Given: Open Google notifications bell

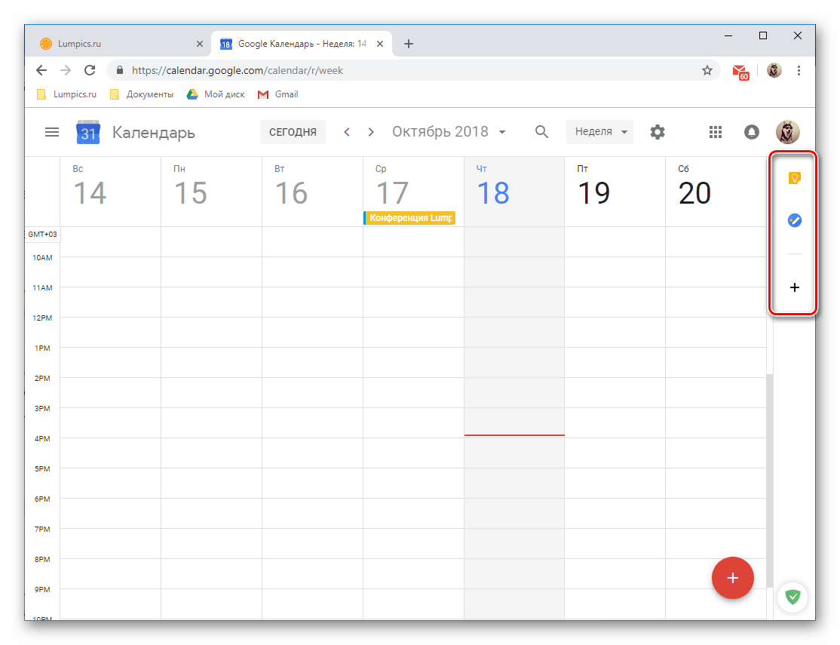Looking at the screenshot, I should pyautogui.click(x=752, y=132).
